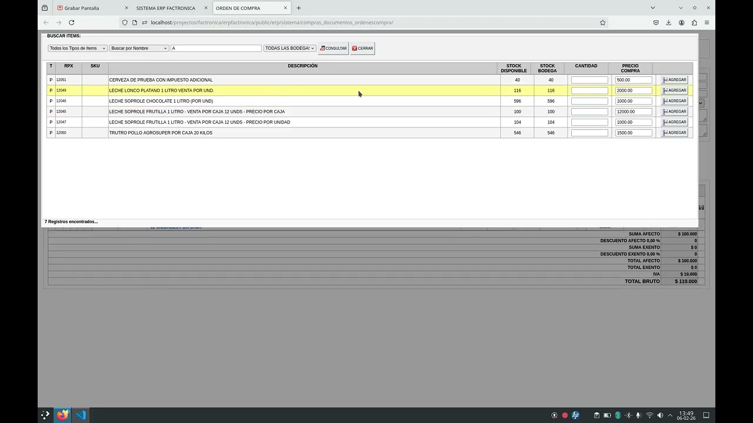Click the 7 Registros encontrados status text

pos(71,222)
